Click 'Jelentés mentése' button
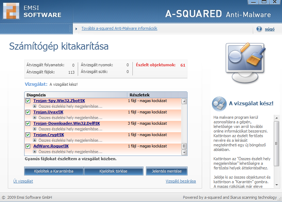Viewport: 282px width, 202px height. point(167,171)
